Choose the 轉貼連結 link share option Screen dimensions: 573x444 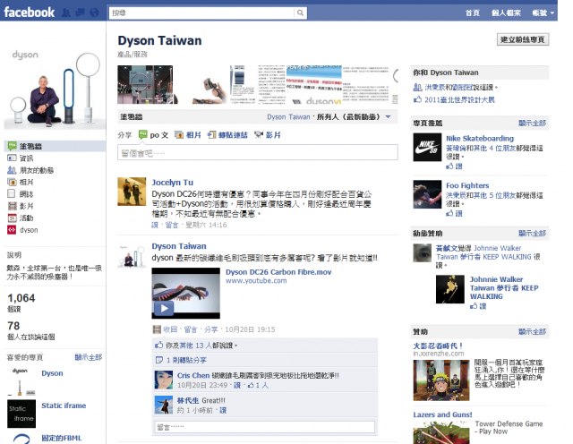[x=227, y=135]
